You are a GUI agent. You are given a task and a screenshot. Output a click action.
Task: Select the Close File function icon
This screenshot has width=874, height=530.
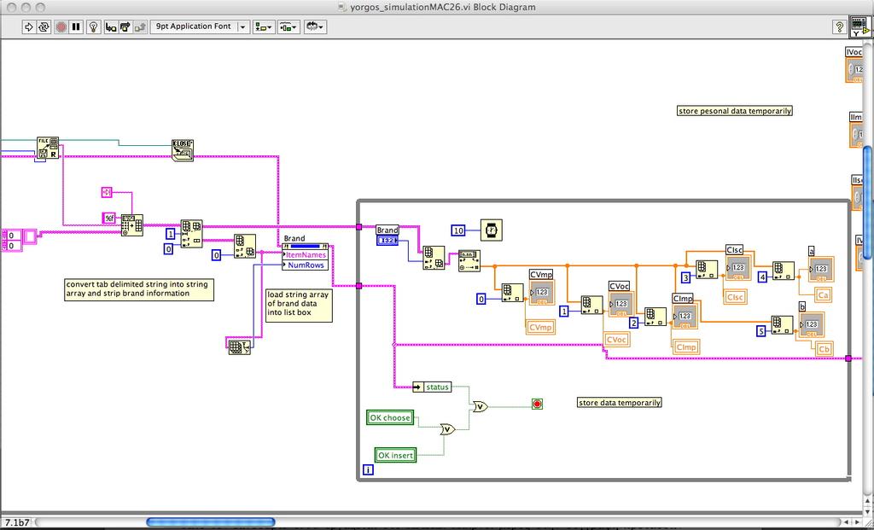[x=183, y=150]
